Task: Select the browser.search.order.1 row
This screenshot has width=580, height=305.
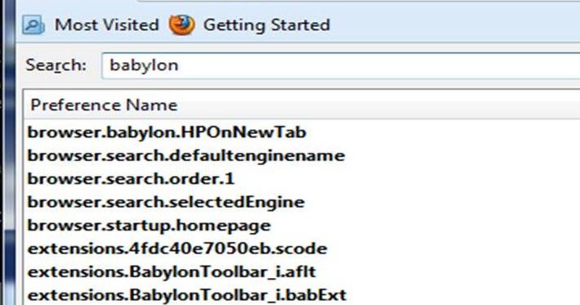Action: coord(301,179)
